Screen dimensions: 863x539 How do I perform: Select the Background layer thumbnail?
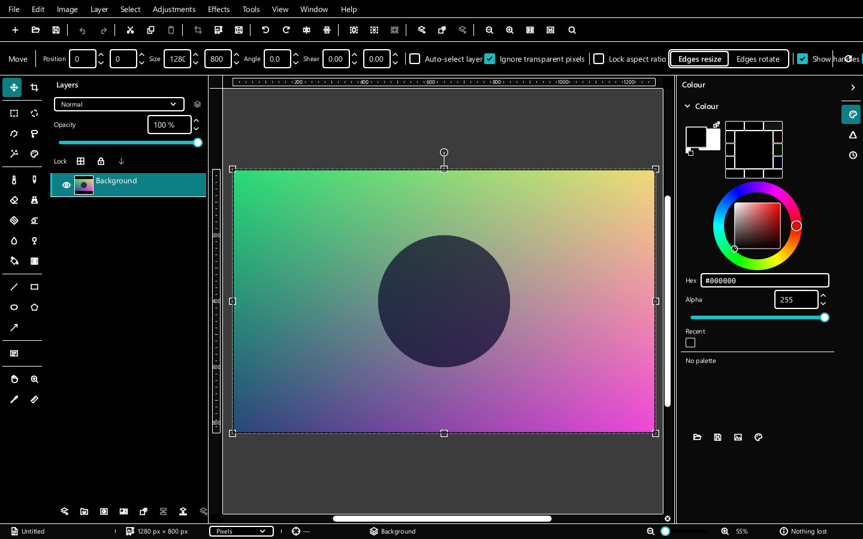click(84, 185)
